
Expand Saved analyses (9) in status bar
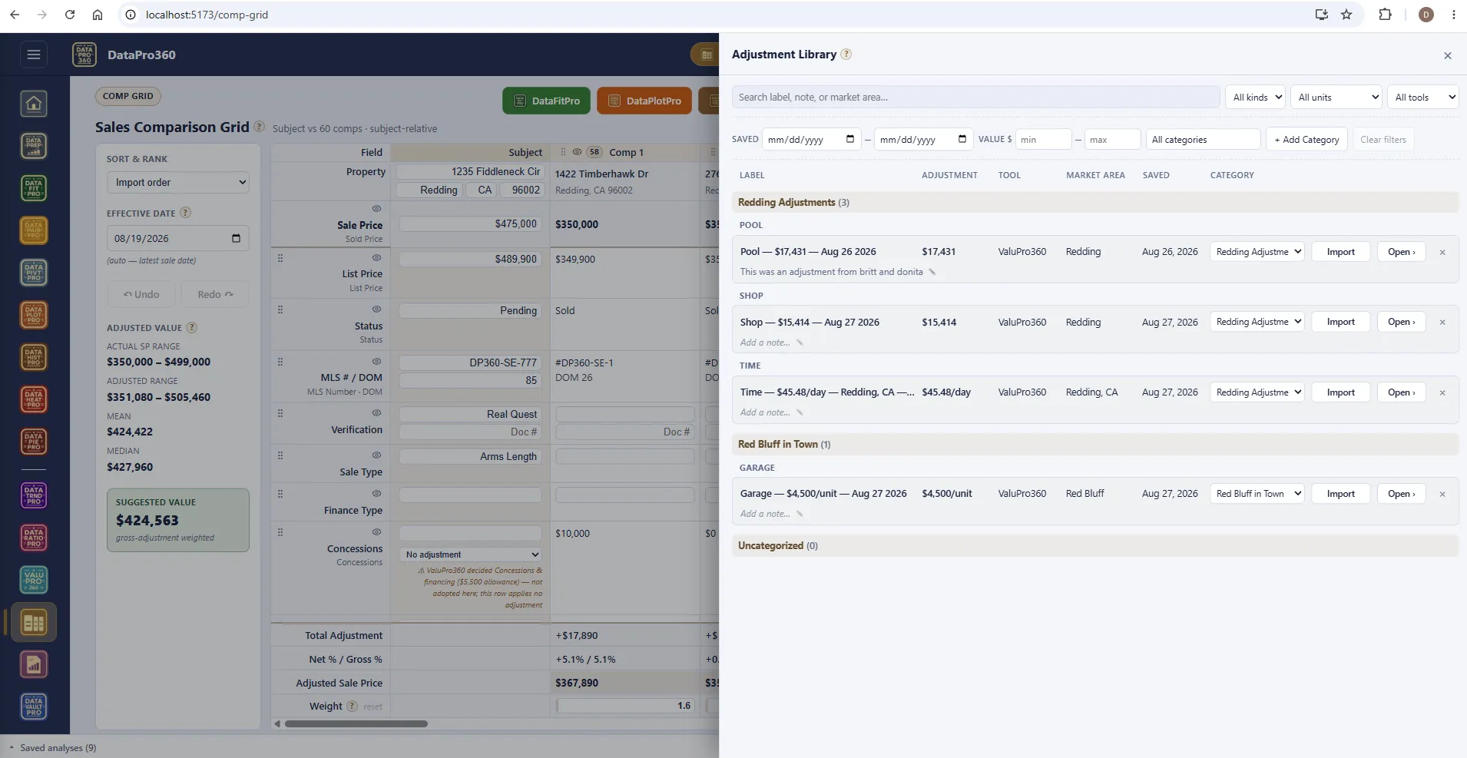[x=52, y=748]
